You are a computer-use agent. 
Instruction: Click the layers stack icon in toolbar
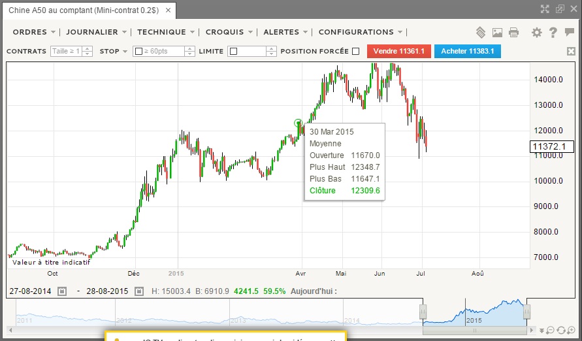coord(480,32)
